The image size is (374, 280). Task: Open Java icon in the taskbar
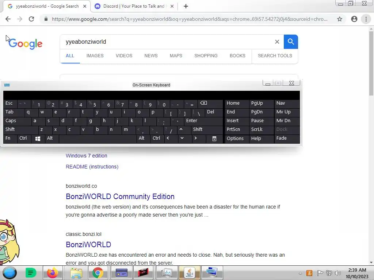tap(190, 273)
